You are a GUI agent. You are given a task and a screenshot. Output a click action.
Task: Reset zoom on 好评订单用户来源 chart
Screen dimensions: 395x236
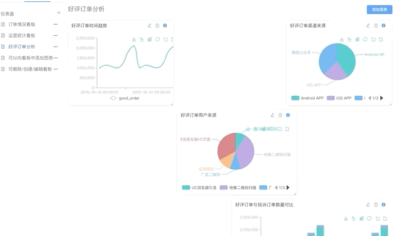pyautogui.click(x=287, y=129)
